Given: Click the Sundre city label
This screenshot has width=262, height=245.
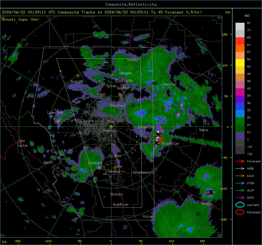Looking at the screenshot, I should tap(88, 121).
